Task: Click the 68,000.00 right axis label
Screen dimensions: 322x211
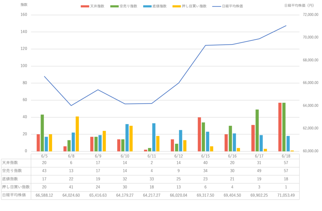Action: pyautogui.click(x=310, y=60)
